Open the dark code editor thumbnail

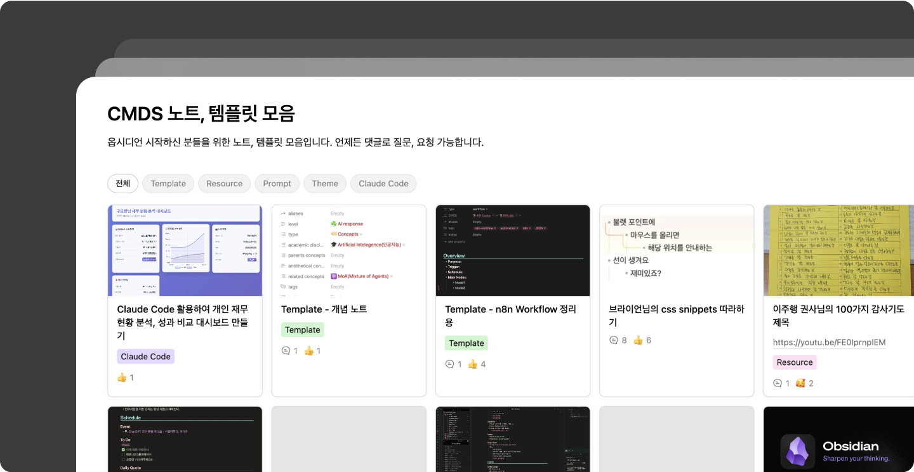[513, 439]
